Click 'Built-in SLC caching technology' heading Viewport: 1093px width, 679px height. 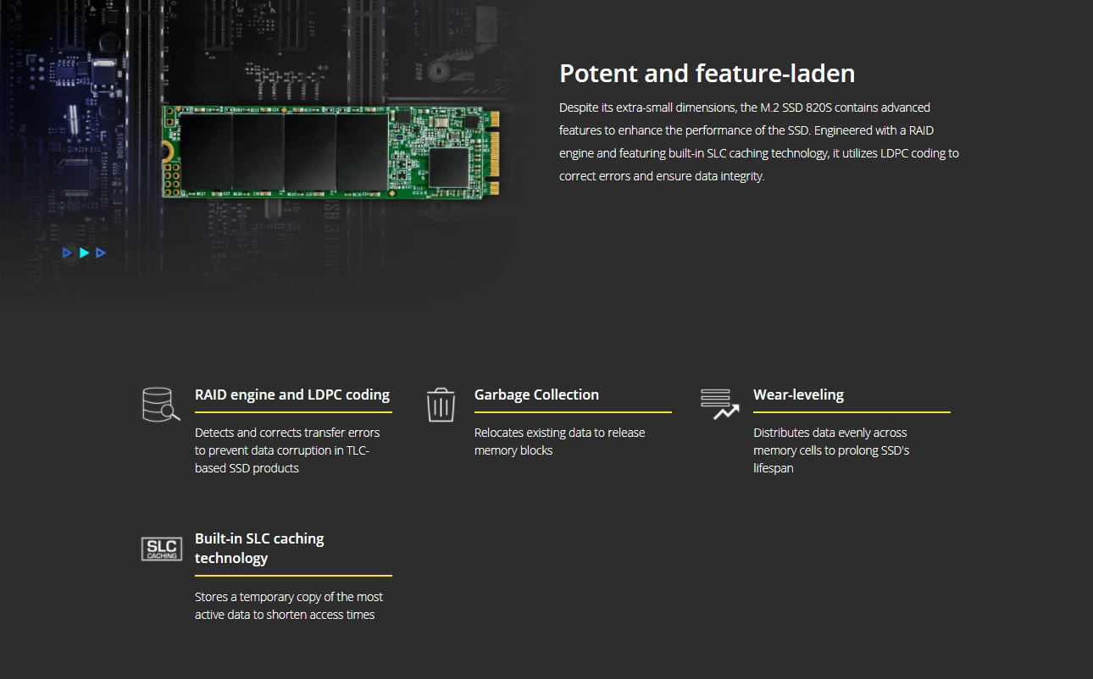tap(259, 549)
